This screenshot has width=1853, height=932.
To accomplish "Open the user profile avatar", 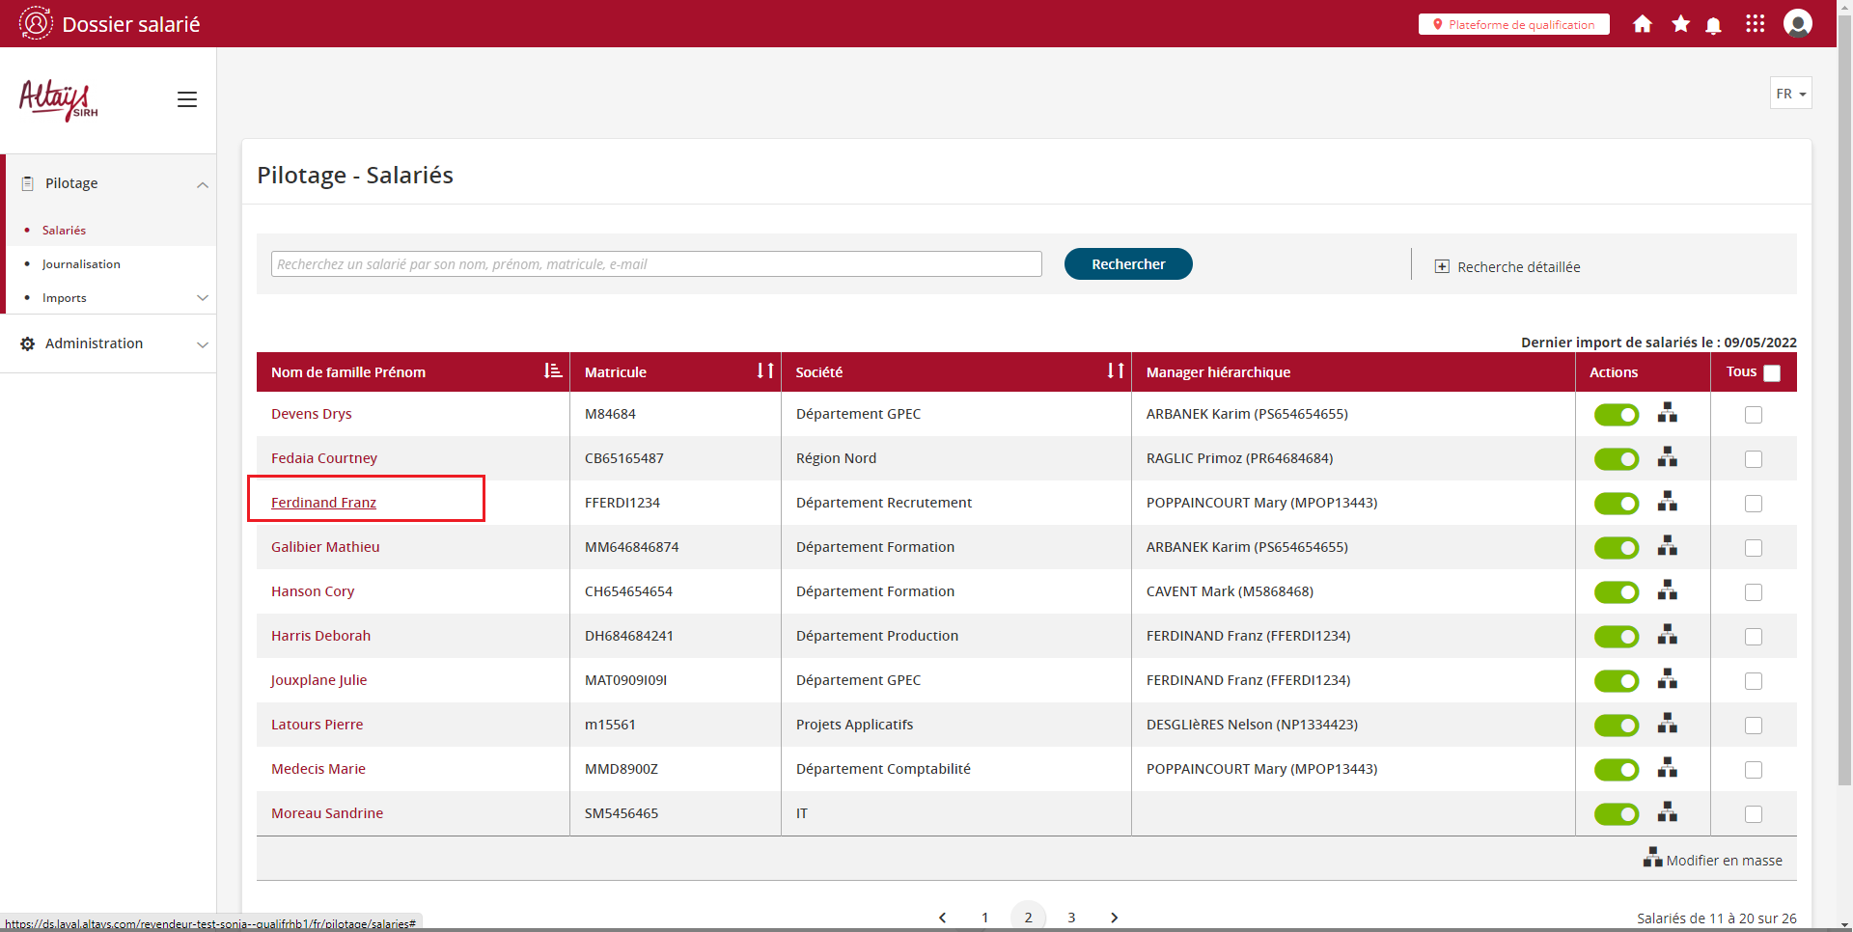I will (x=1797, y=24).
